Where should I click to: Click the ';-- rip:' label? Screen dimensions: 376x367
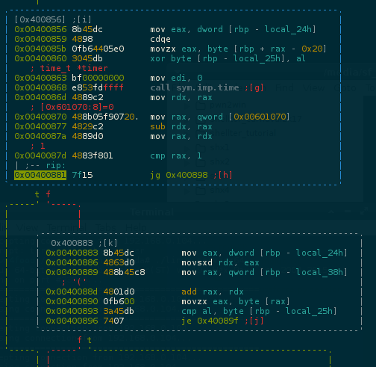tap(46, 165)
